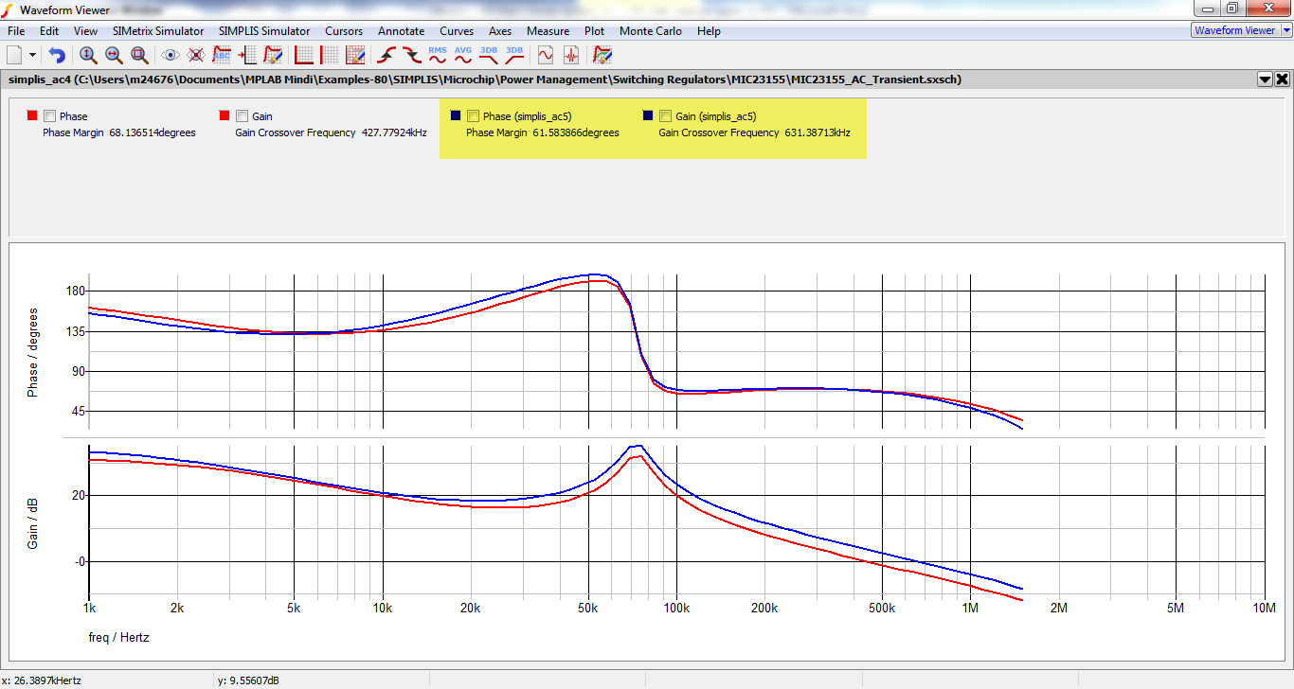Click the graph tab list dropdown arrow
This screenshot has height=689, width=1294.
tap(1265, 79)
